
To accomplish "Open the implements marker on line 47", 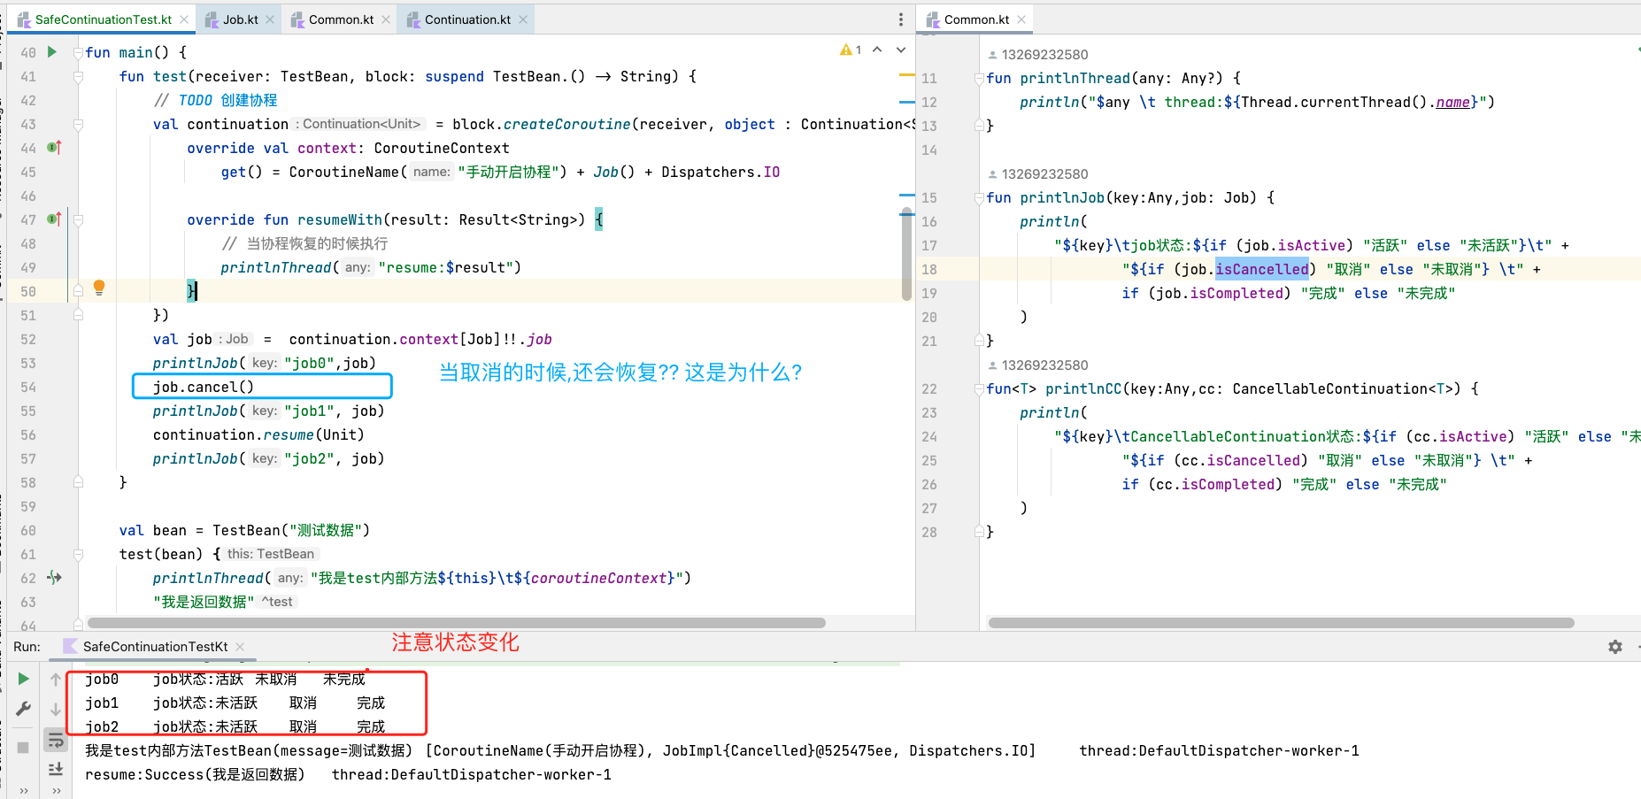I will (x=54, y=219).
